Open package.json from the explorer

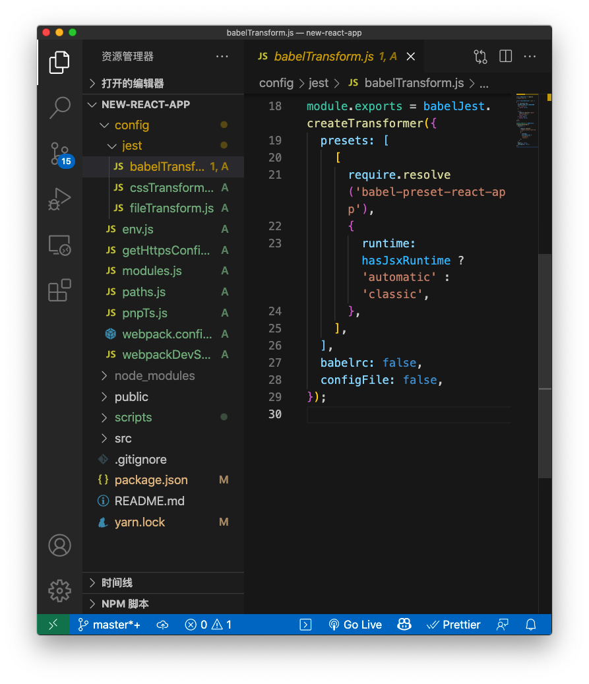pyautogui.click(x=151, y=480)
